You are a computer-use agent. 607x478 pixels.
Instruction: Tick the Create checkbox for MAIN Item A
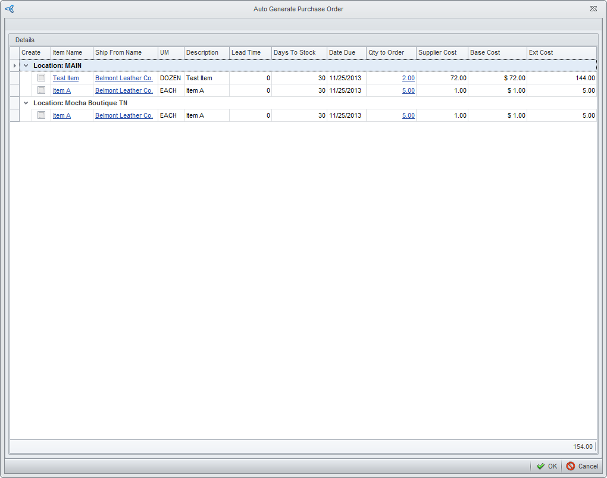pos(42,90)
